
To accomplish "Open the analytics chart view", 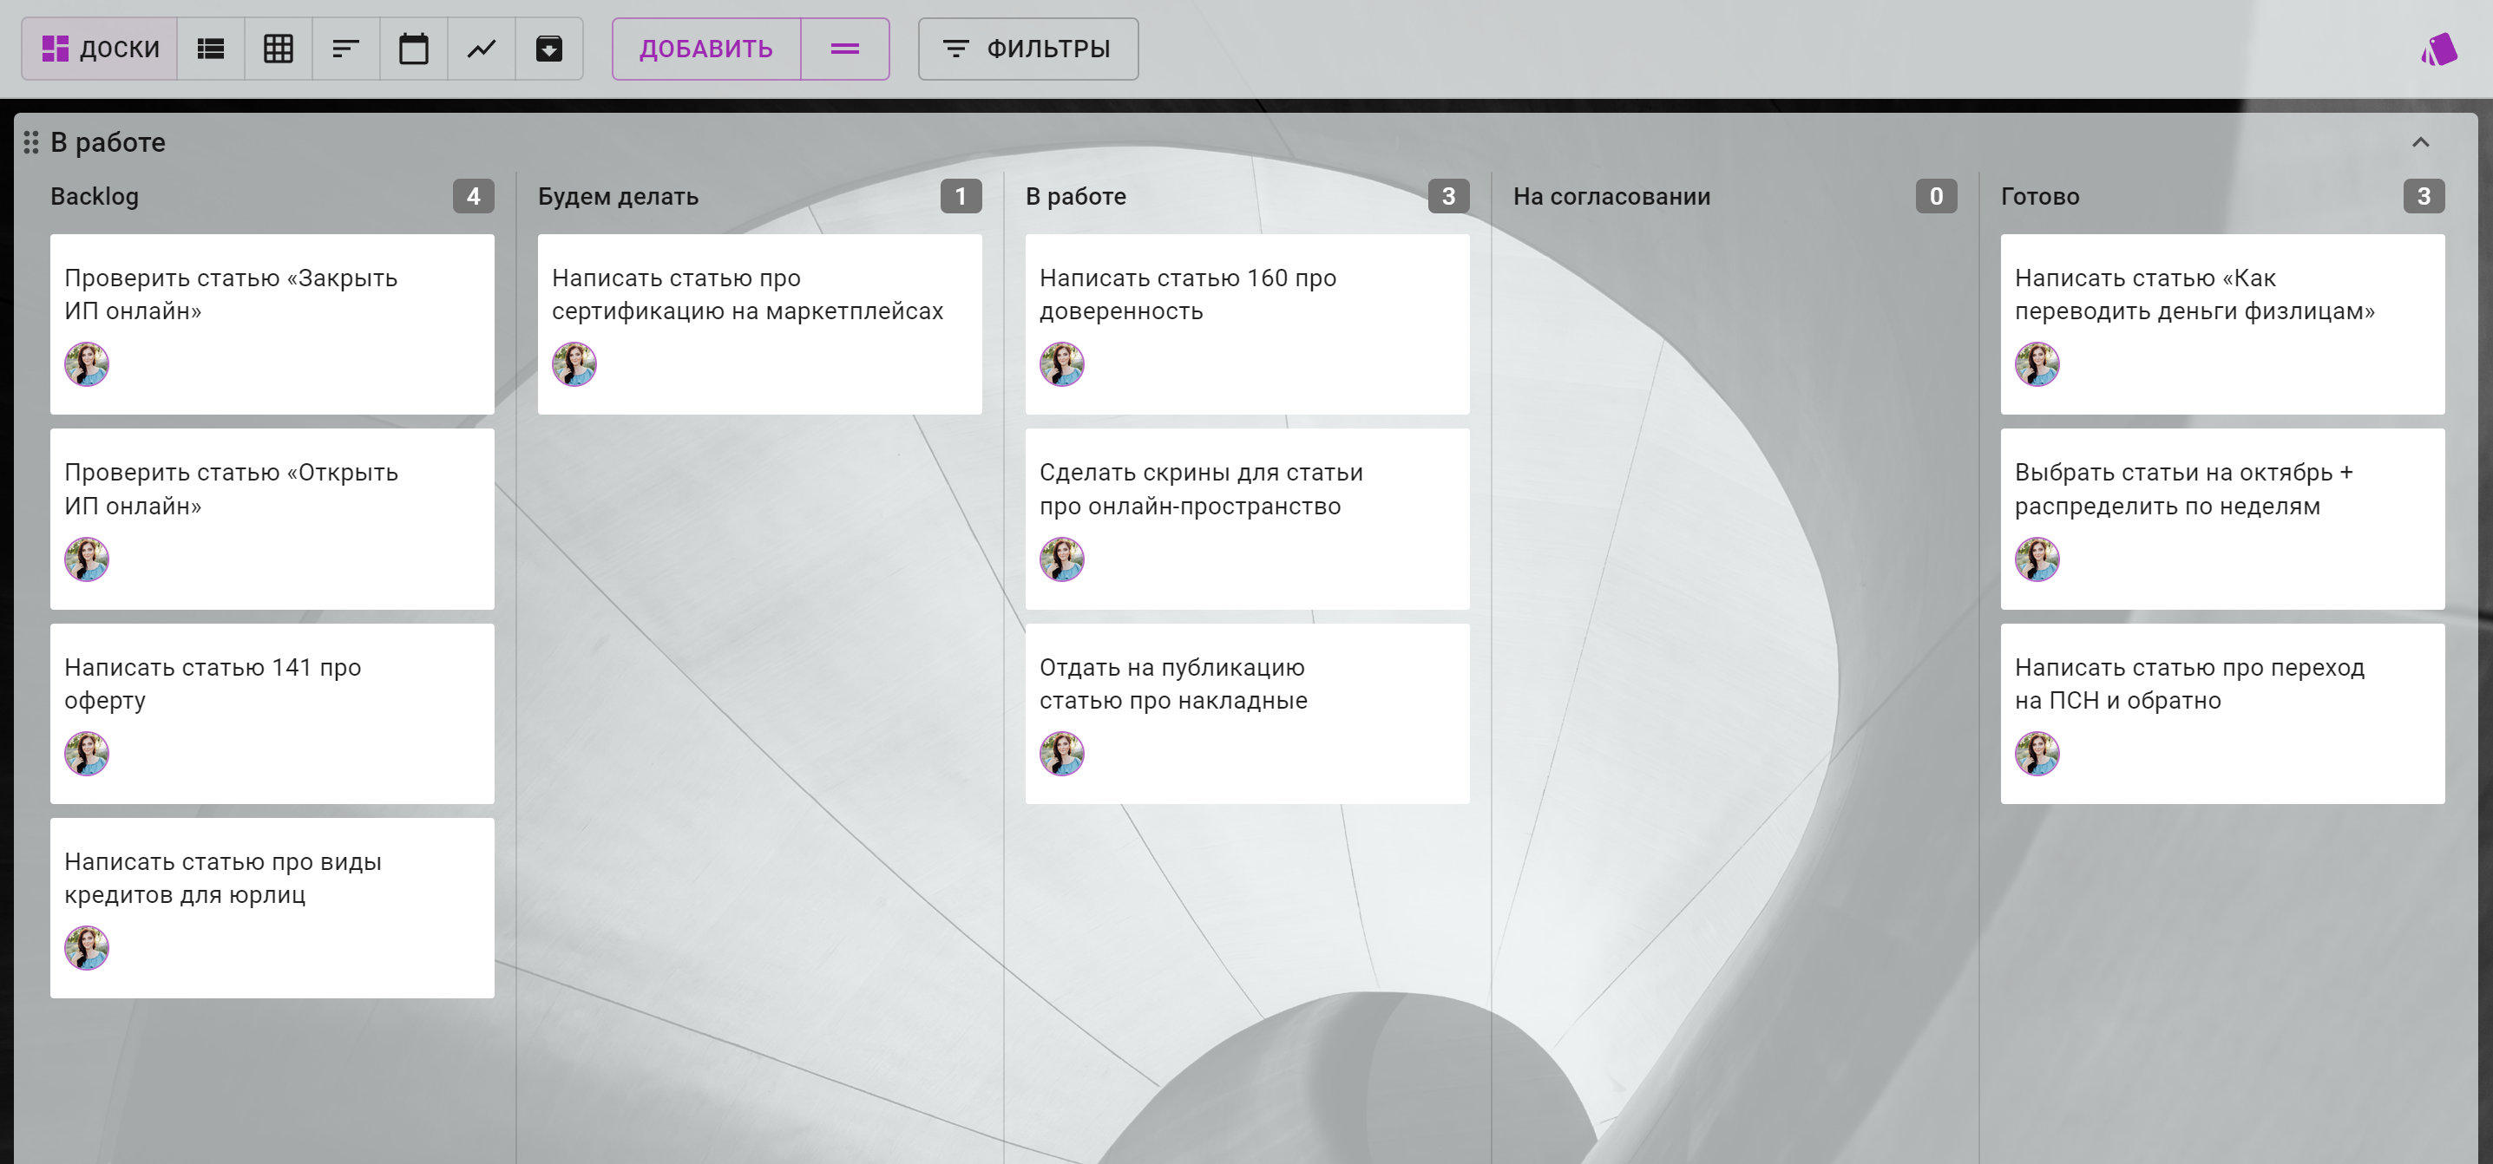I will click(481, 49).
